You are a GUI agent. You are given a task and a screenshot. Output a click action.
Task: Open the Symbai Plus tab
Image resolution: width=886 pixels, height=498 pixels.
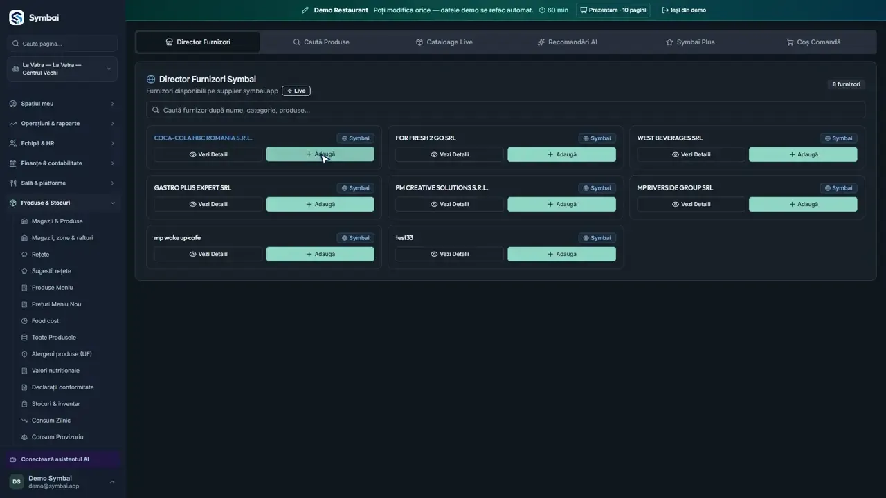click(x=690, y=42)
